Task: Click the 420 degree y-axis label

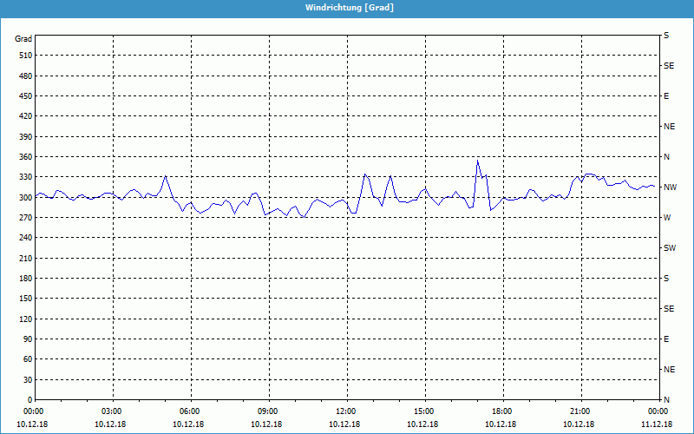Action: pos(24,116)
